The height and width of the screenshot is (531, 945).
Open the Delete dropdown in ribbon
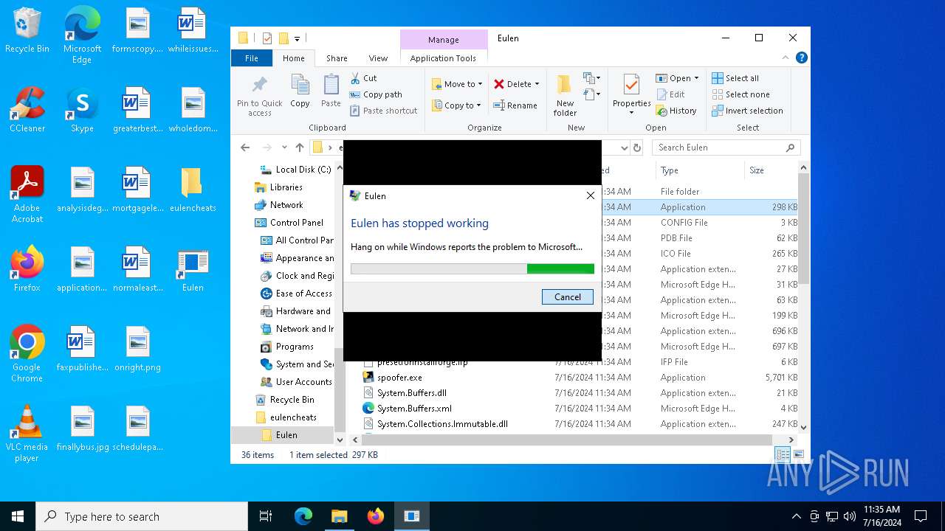[517, 84]
